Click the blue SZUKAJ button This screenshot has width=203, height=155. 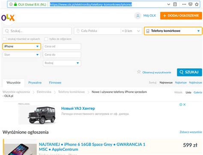click(x=189, y=72)
